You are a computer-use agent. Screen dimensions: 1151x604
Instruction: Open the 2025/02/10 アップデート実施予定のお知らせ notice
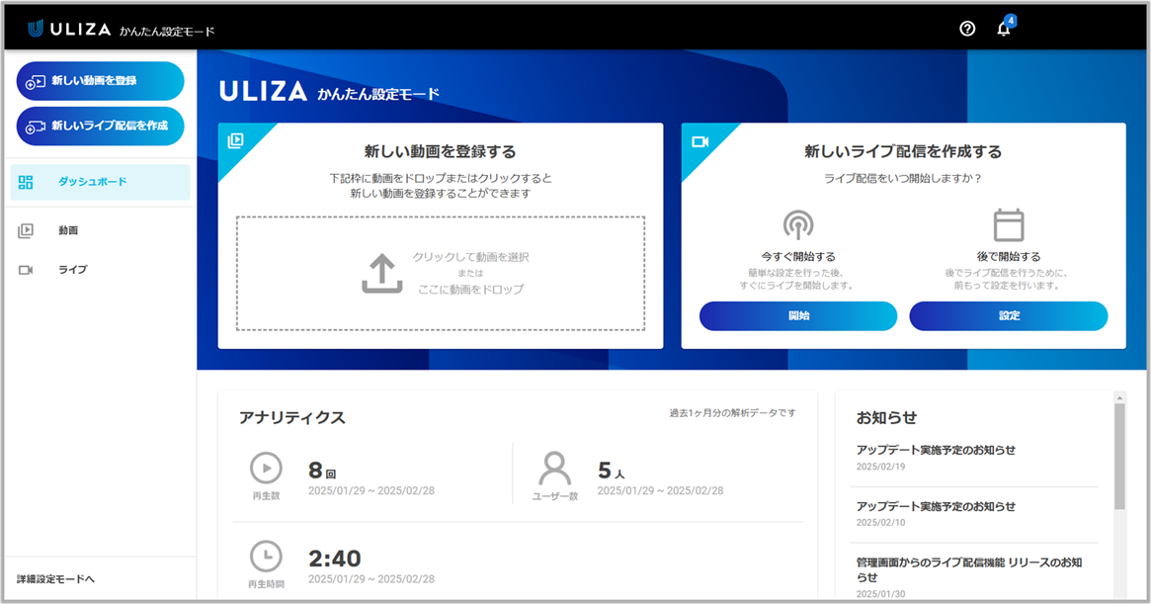[936, 506]
